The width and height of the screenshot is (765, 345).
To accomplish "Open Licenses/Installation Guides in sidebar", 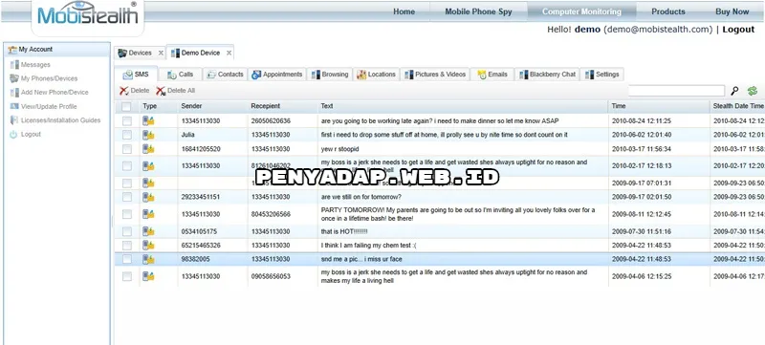I will [x=60, y=120].
